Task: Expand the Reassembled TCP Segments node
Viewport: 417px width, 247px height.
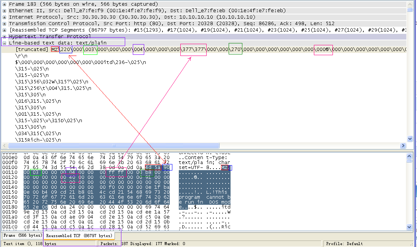Action: [x=5, y=30]
